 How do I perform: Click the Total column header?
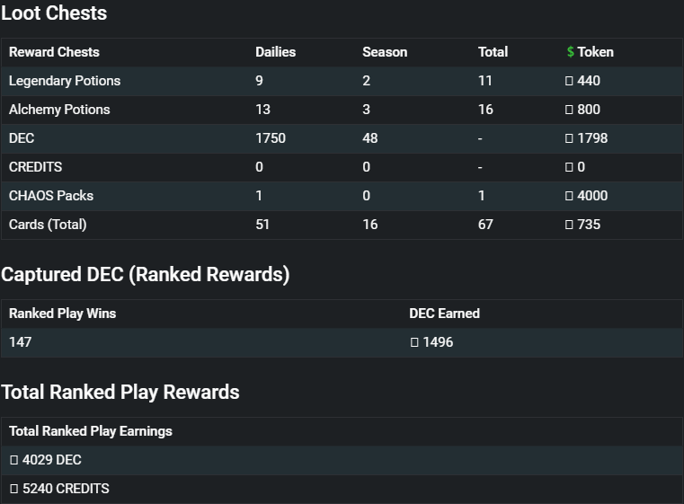493,52
